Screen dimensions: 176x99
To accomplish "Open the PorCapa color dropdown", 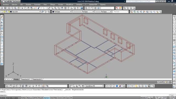I will coord(71,12).
